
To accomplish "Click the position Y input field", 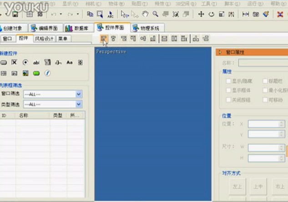I will click(x=267, y=134).
